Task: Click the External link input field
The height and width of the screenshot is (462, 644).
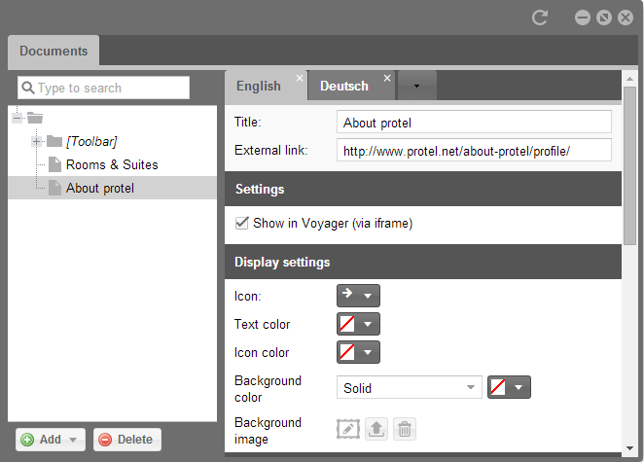Action: pos(474,151)
